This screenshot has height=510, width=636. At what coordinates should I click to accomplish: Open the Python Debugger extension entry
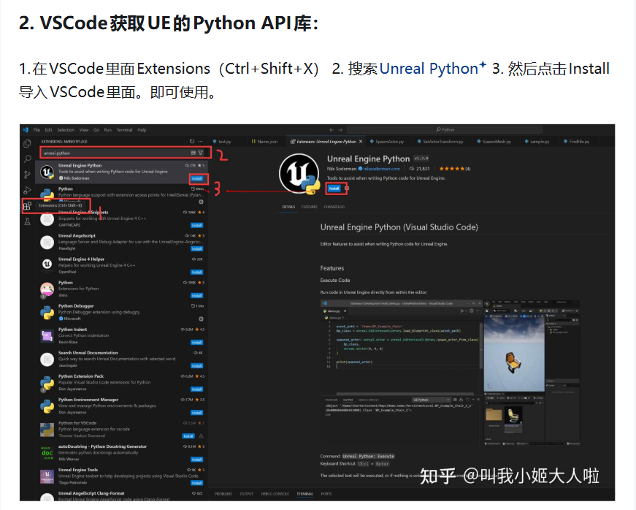tap(122, 312)
